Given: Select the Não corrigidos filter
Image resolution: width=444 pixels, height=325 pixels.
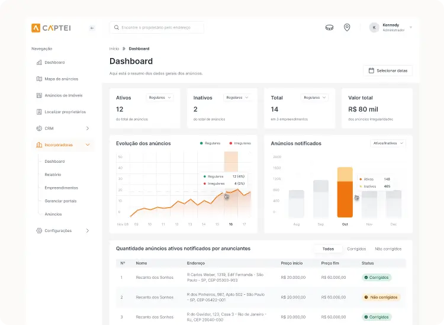Looking at the screenshot, I should point(388,249).
